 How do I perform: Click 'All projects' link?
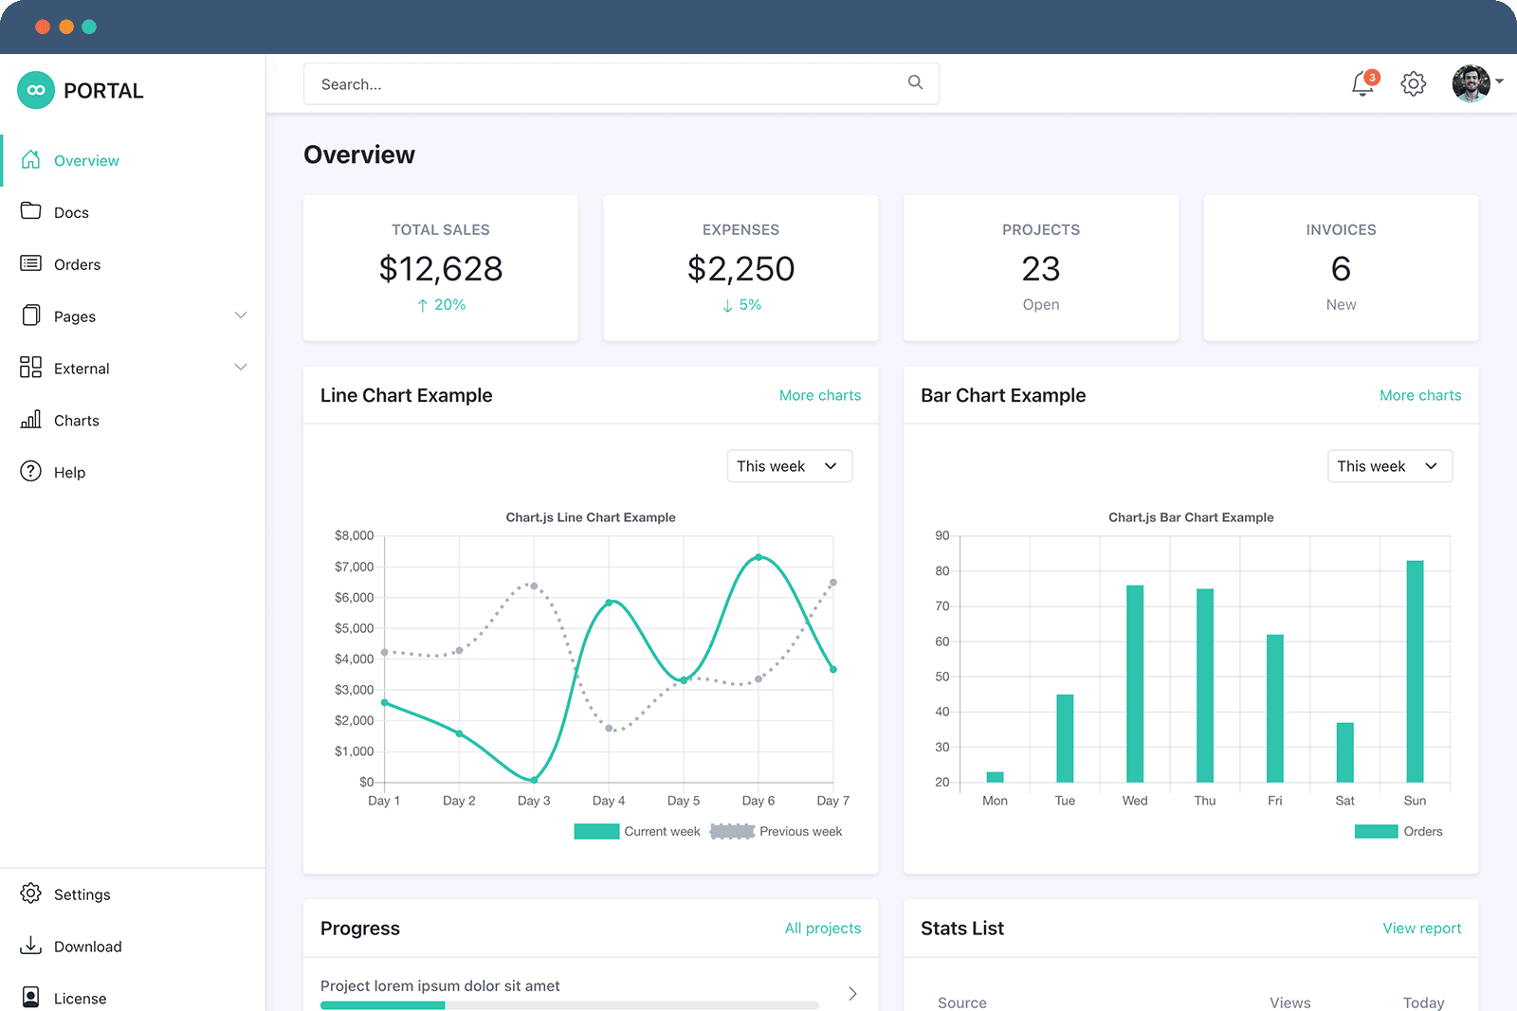[x=823, y=929]
